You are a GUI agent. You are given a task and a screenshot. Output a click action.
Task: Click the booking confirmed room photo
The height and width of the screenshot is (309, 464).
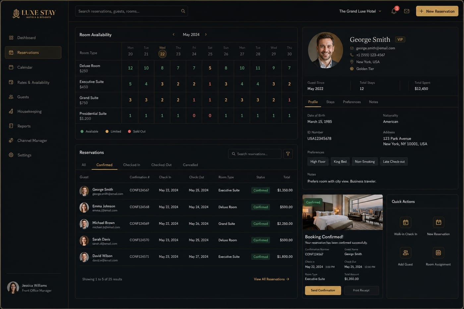point(342,212)
